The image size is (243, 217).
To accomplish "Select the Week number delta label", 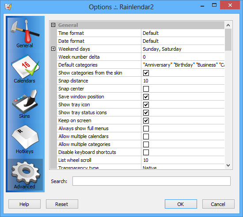I will [79, 57].
